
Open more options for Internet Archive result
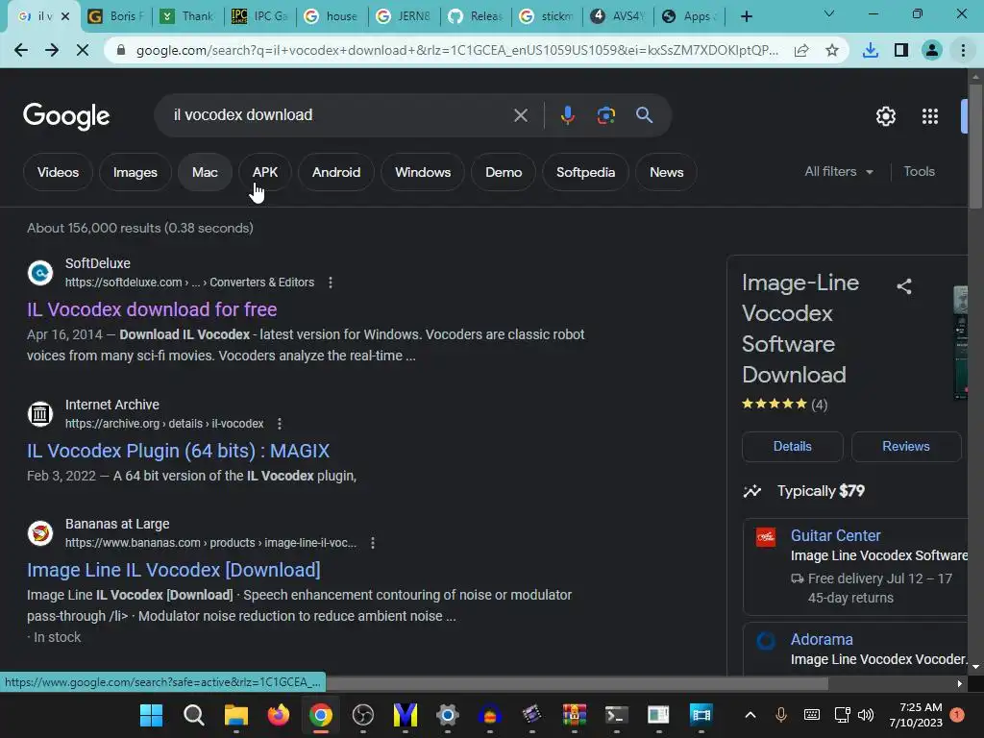tap(280, 424)
